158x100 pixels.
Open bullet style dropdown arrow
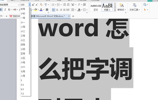(56, 5)
